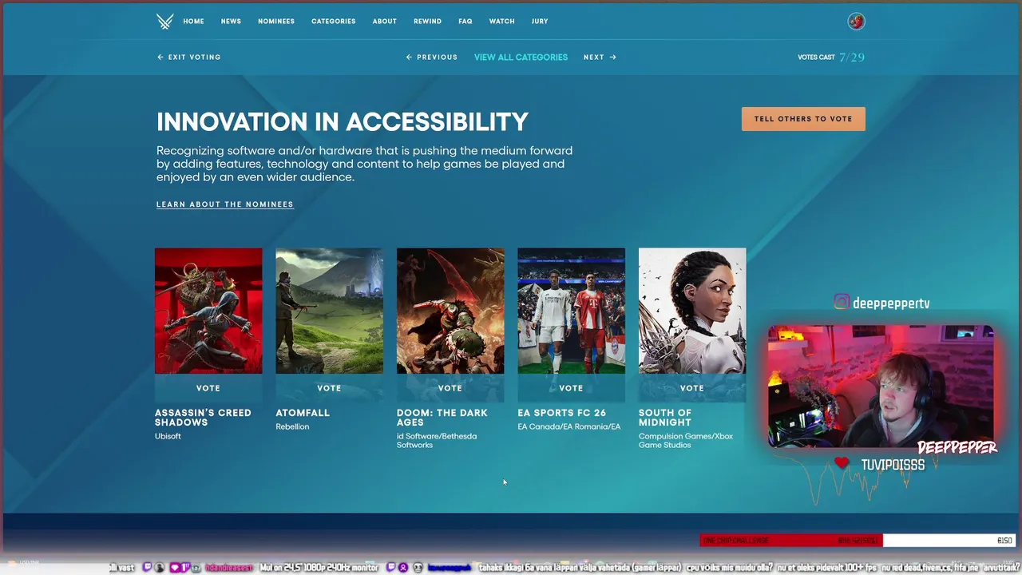
Task: Go to the Home menu item
Action: [193, 22]
